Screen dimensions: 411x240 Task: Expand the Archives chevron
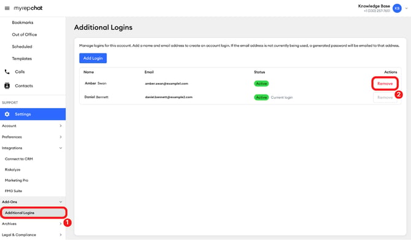point(61,224)
